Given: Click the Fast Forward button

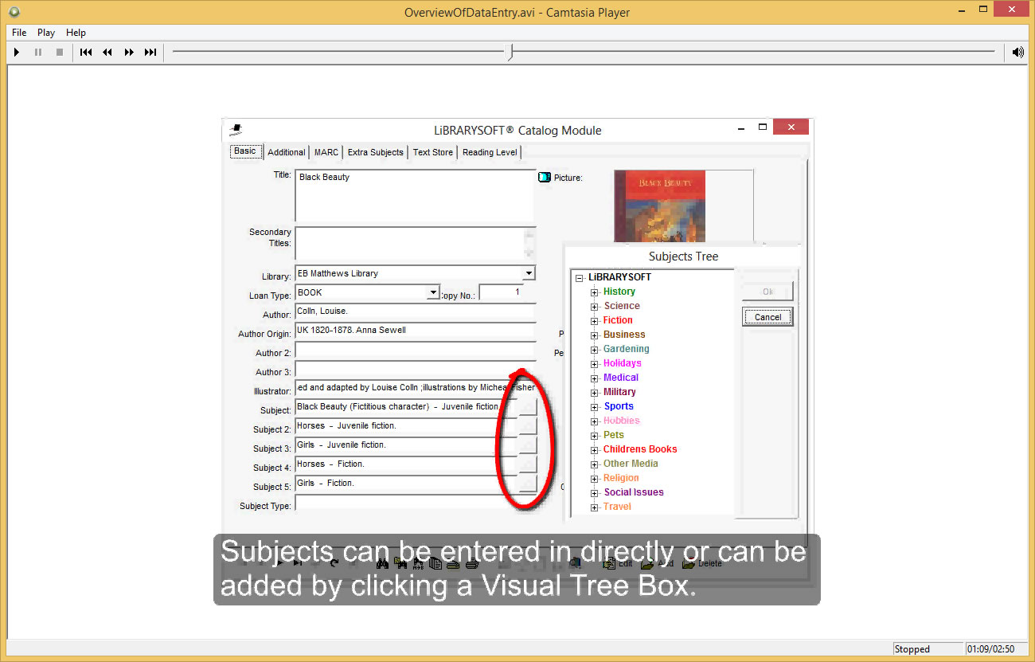Looking at the screenshot, I should (x=129, y=53).
